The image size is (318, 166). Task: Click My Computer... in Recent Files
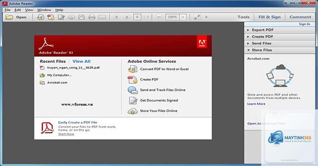click(x=59, y=75)
